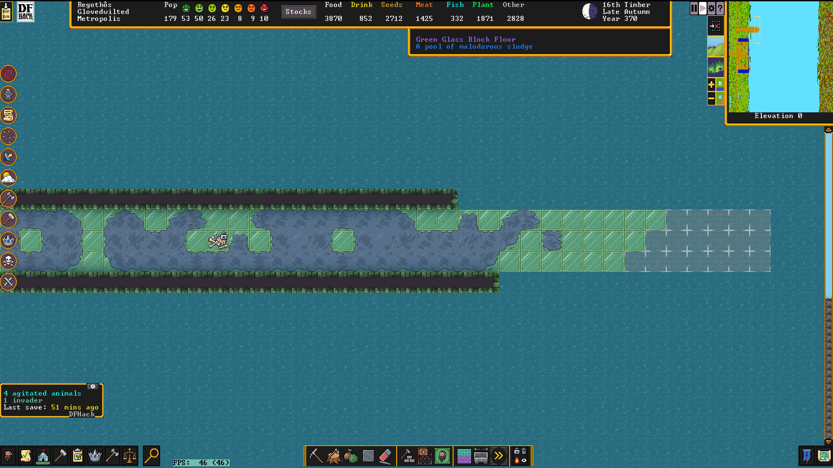Click the recenter map arrow icon
833x468 pixels.
coord(715,26)
